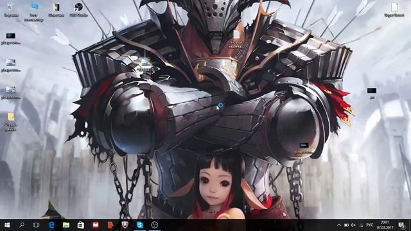Switch to Skype in the taskbar
The image size is (411, 231).
click(140, 225)
